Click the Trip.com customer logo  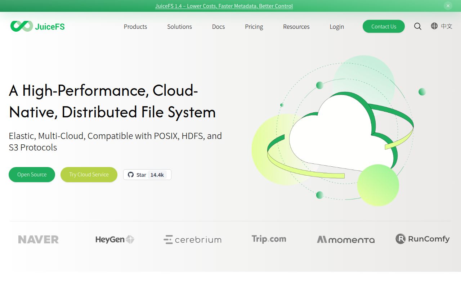click(269, 239)
